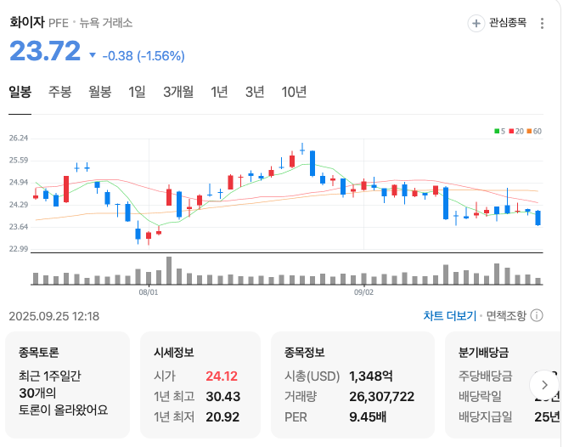Switch to the 주봉 chart tab
Screen dimensions: 563x447
click(x=60, y=92)
